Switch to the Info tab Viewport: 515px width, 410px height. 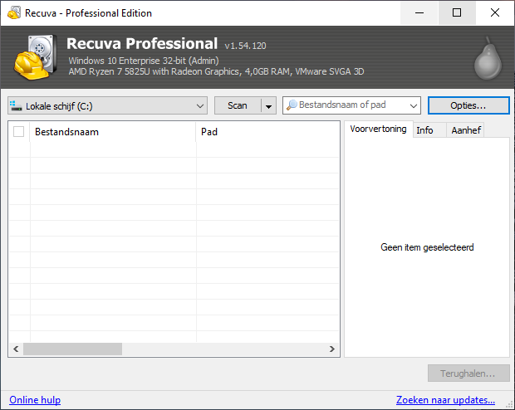point(429,130)
